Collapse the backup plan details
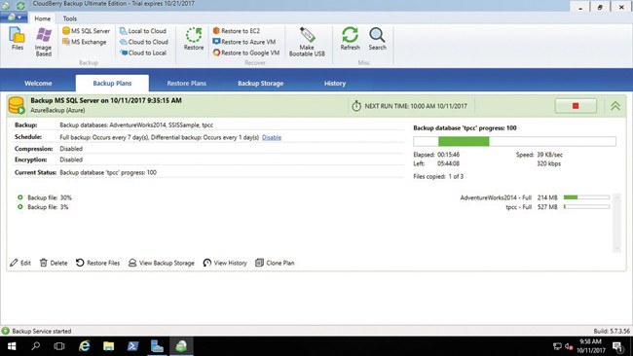The image size is (633, 356). pyautogui.click(x=615, y=106)
